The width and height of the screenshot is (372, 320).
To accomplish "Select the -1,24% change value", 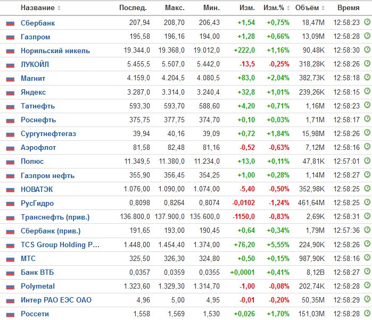I will 279,203.
